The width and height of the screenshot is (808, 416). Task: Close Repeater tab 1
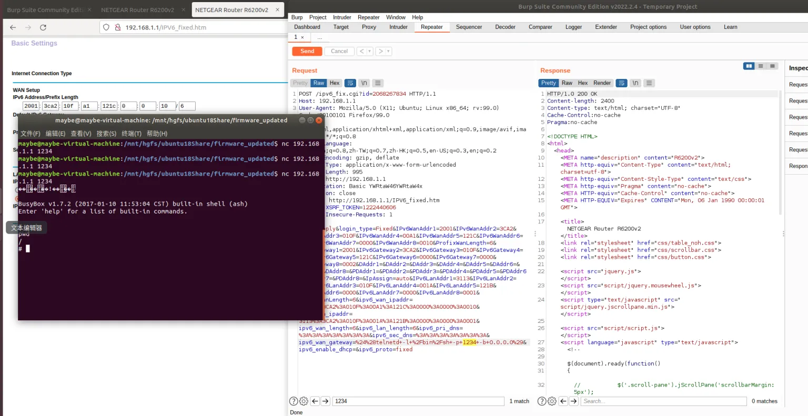[x=302, y=37]
